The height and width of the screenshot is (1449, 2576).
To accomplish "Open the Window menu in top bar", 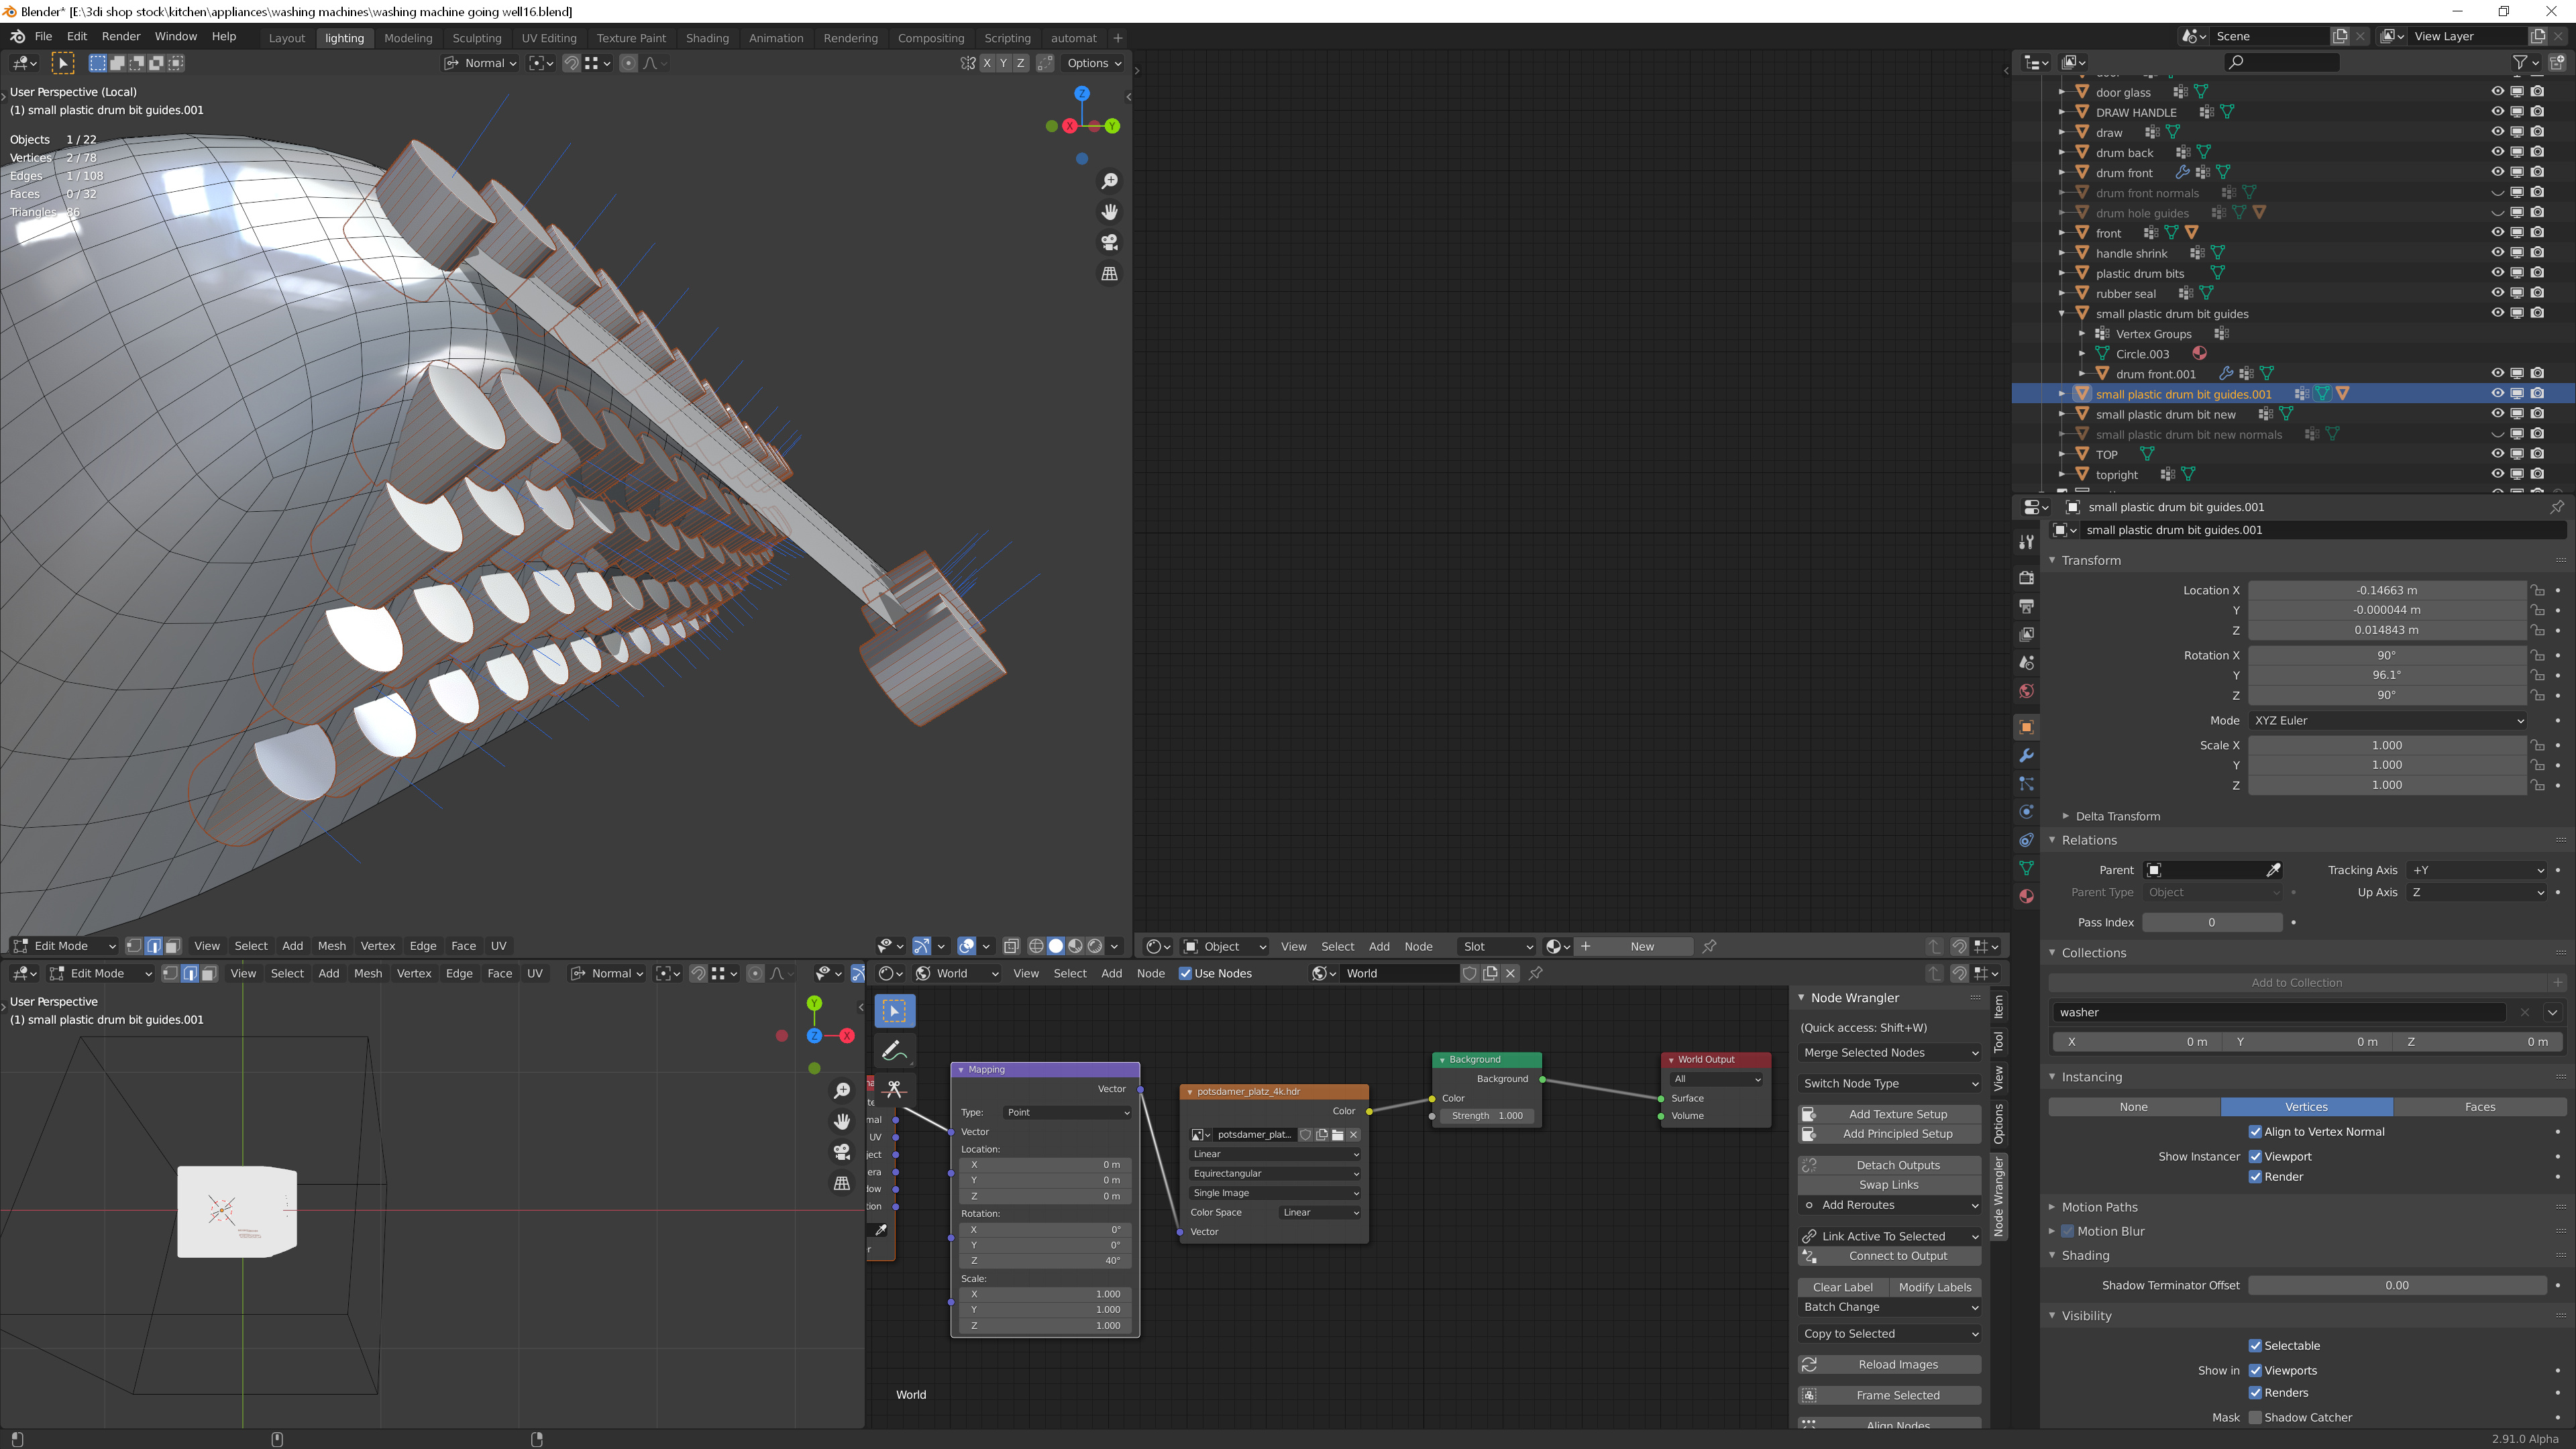I will tap(175, 36).
